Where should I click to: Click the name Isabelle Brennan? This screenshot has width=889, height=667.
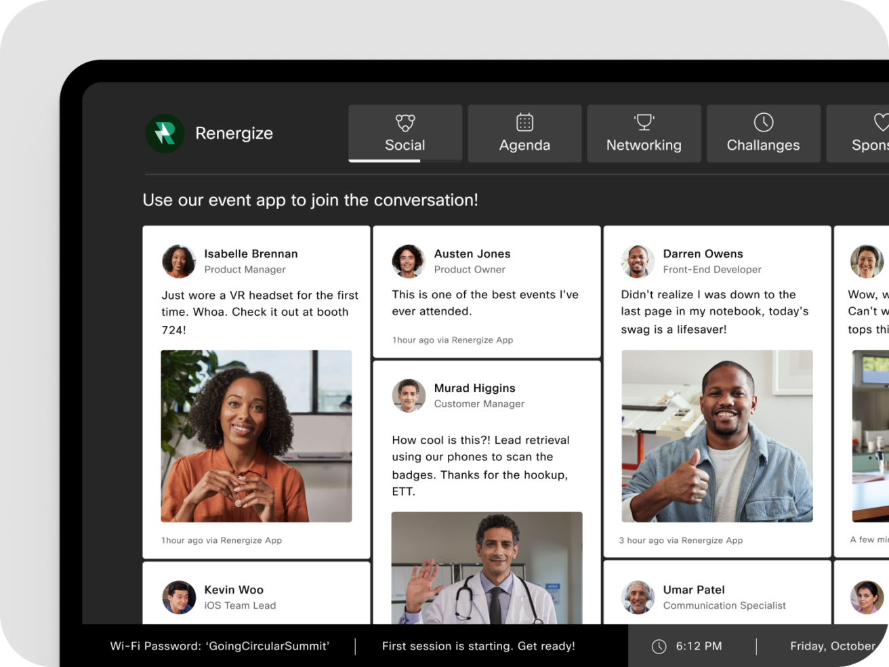point(251,254)
